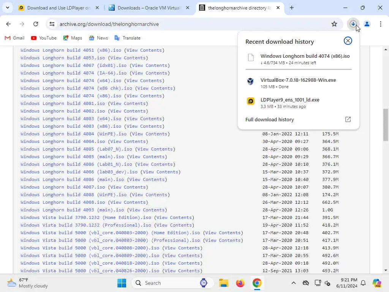Screen dimensions: 389x292
Task: Download Windows Longhorn build 4093 (main).iso
Action: coord(72,210)
